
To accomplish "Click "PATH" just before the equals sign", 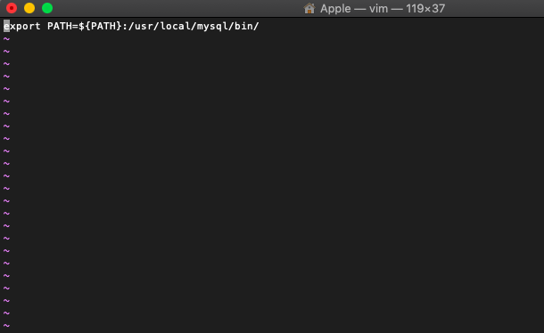I will (x=60, y=26).
